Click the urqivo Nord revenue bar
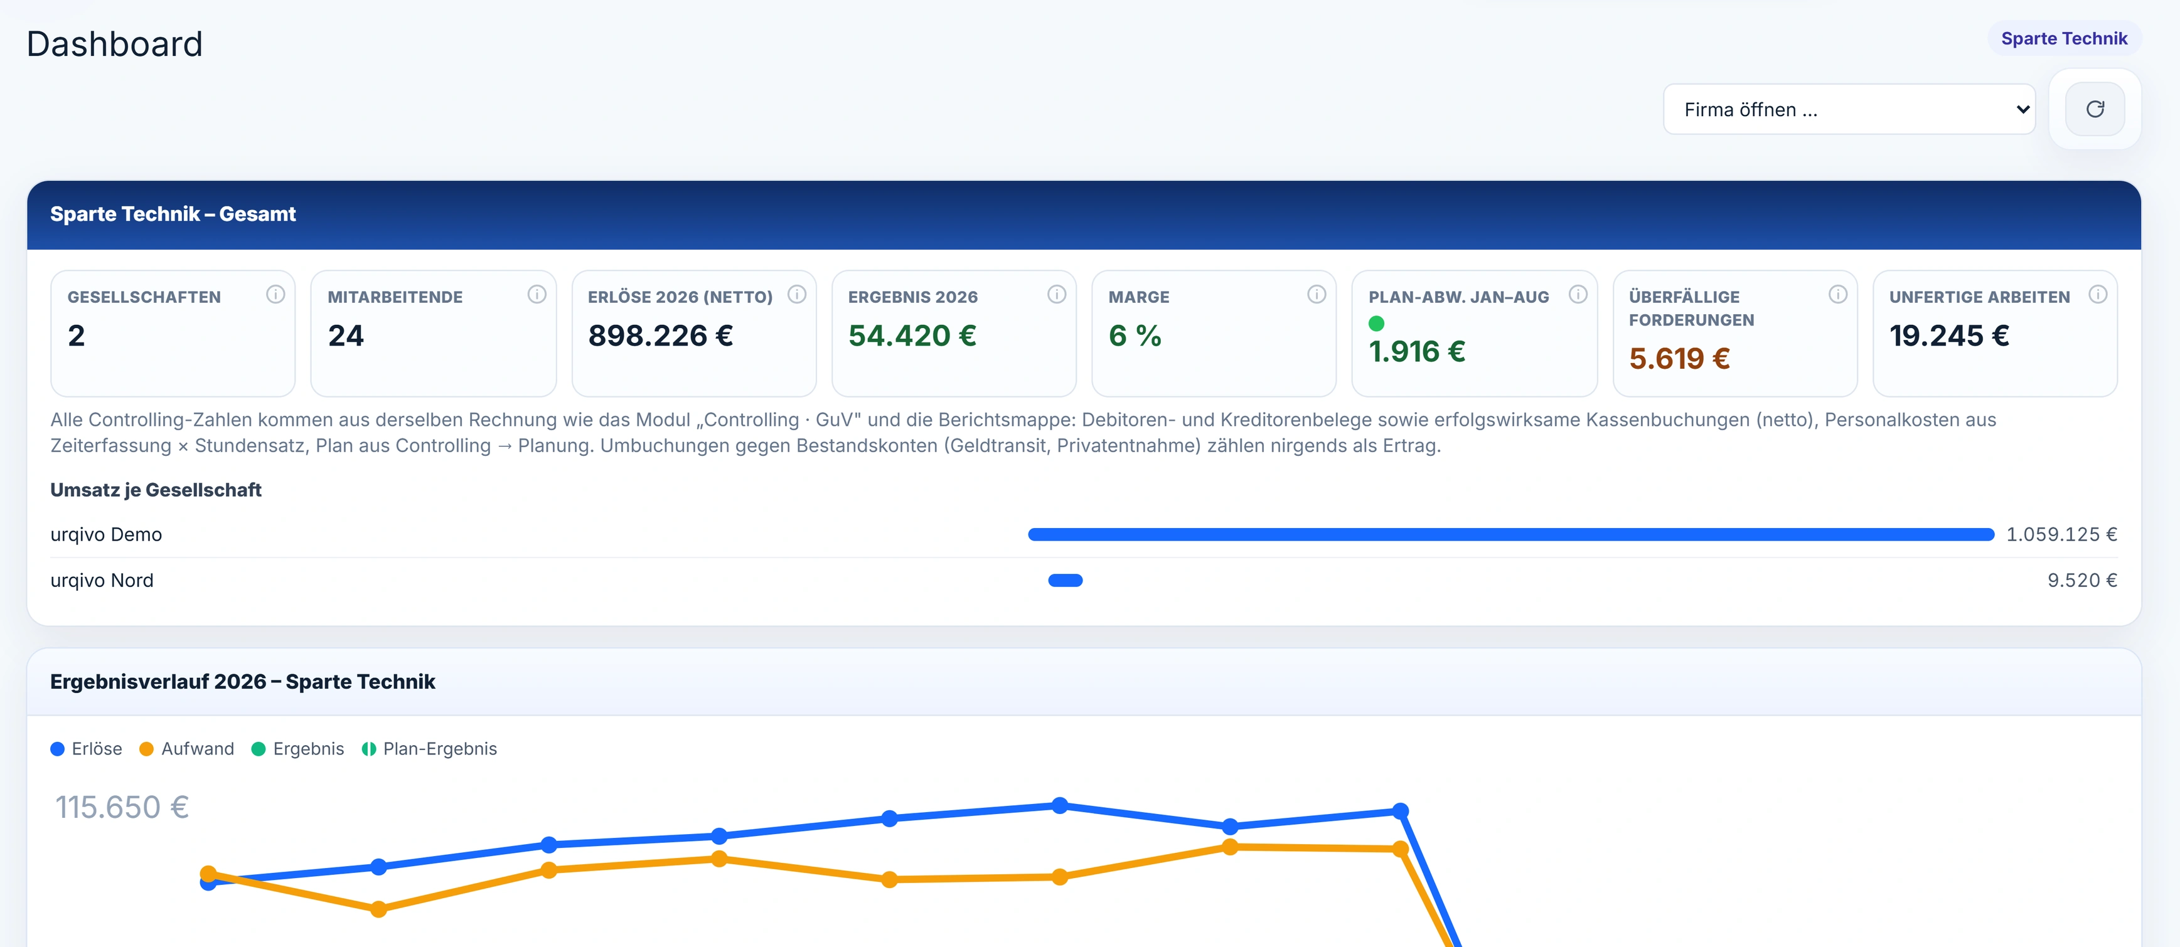Screen dimensions: 2180x947 point(1066,580)
